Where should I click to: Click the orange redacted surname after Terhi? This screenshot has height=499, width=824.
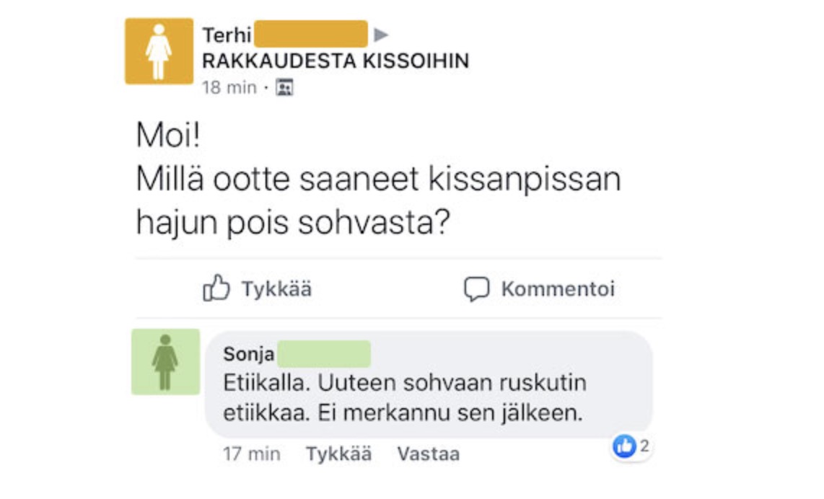coord(311,34)
